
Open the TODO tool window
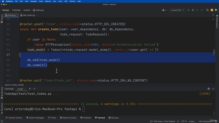52,118
